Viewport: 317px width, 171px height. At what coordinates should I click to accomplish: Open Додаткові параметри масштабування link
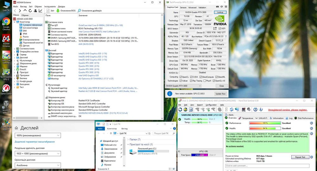pos(35,142)
